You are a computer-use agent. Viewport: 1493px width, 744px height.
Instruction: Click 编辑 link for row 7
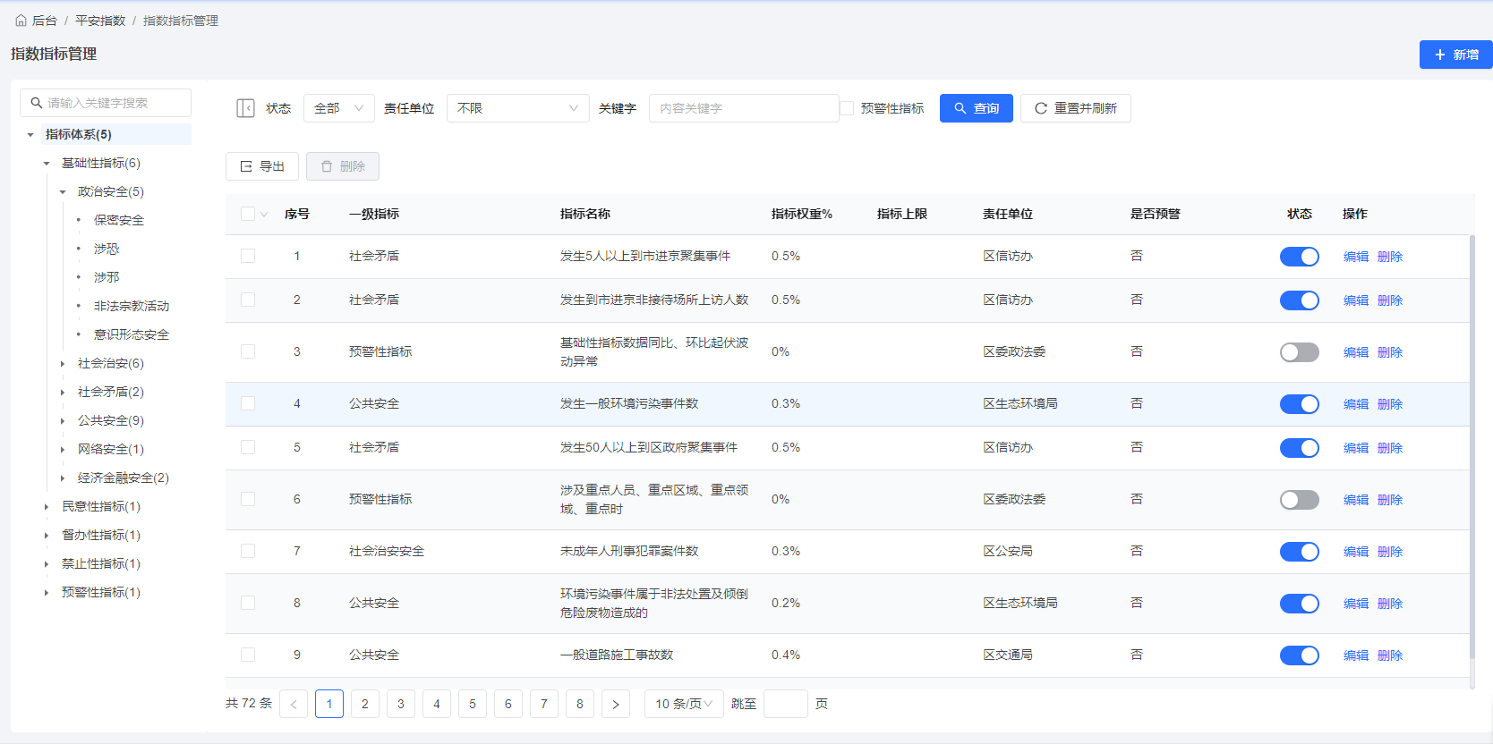point(1355,552)
